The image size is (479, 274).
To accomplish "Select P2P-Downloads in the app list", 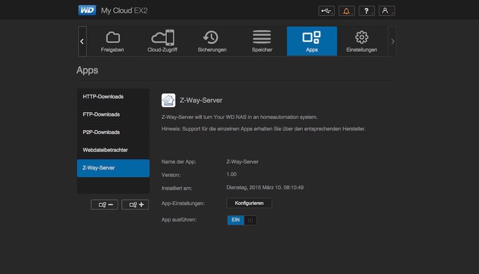I will 113,132.
